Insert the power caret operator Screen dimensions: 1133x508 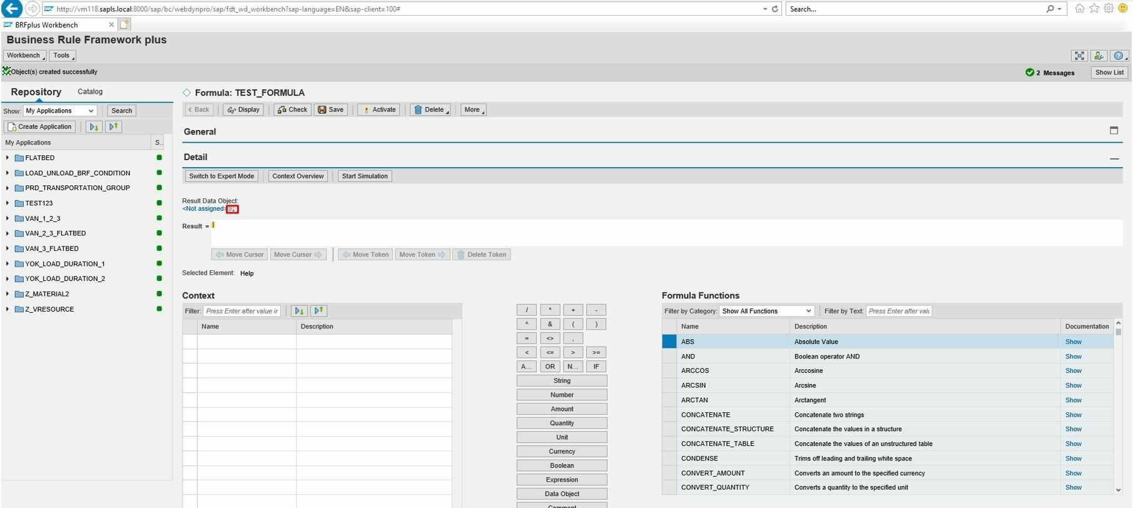(x=527, y=324)
